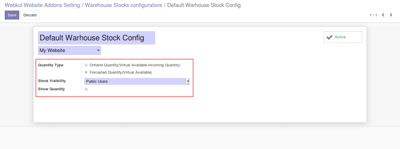
Task: Click the Stock Visibility label
Action: click(52, 81)
